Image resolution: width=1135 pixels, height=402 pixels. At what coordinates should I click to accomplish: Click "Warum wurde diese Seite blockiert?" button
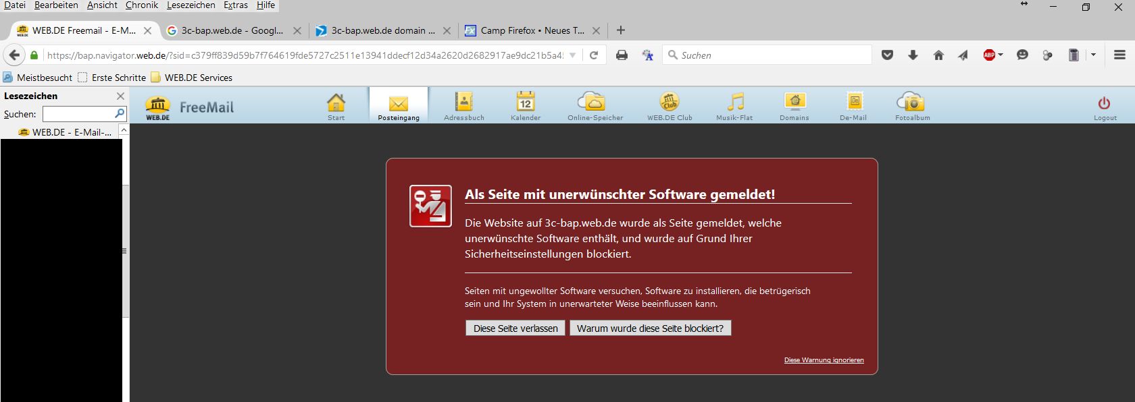pos(650,328)
